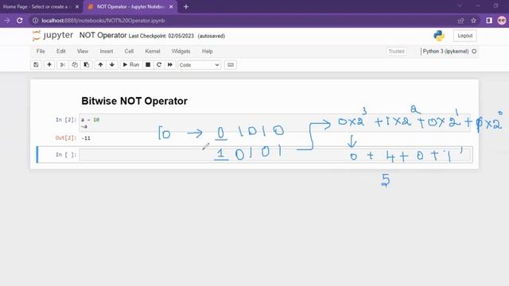Paste cells below icon
This screenshot has height=286, width=509.
(x=87, y=65)
